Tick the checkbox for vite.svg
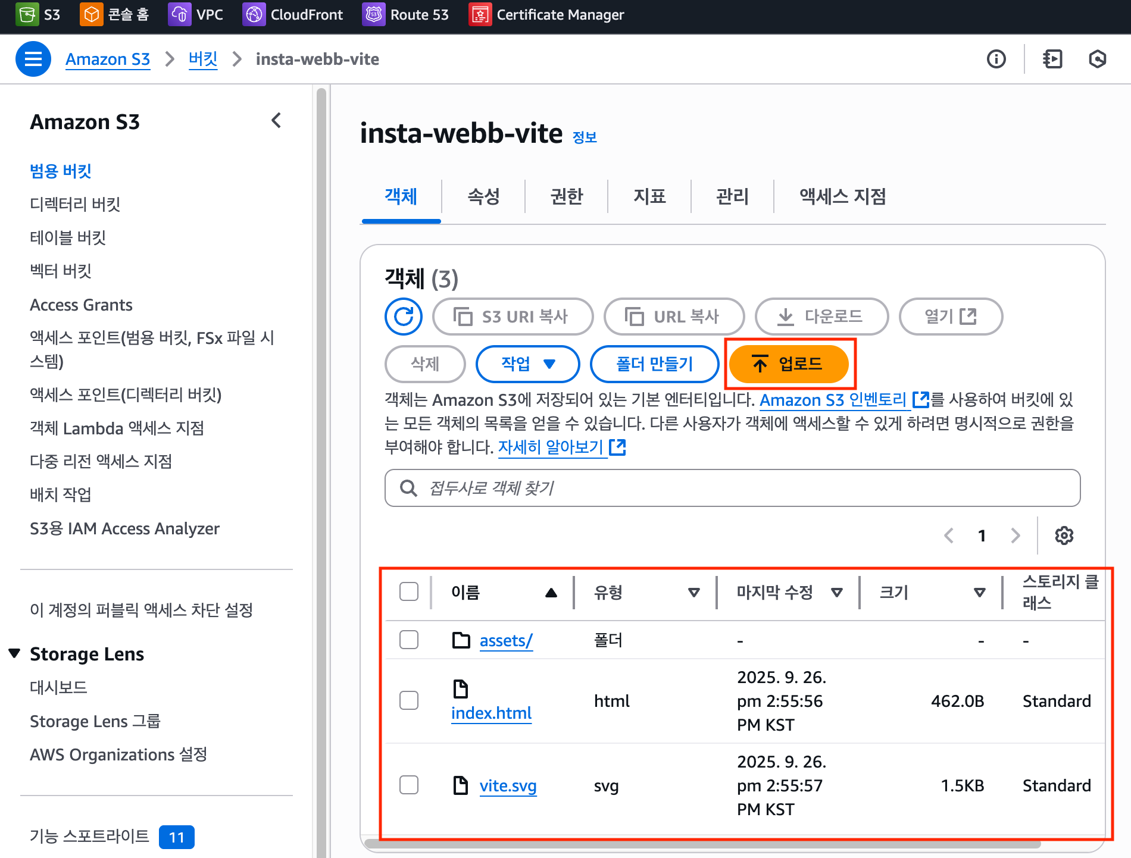1131x858 pixels. (409, 785)
